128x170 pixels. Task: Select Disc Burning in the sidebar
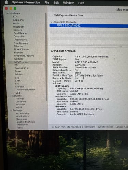point(21,43)
